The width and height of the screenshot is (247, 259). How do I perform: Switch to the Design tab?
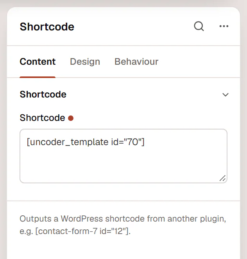pos(85,62)
